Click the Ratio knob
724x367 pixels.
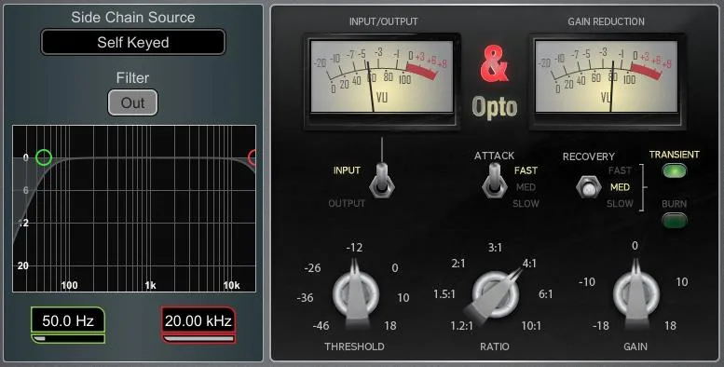click(x=495, y=294)
